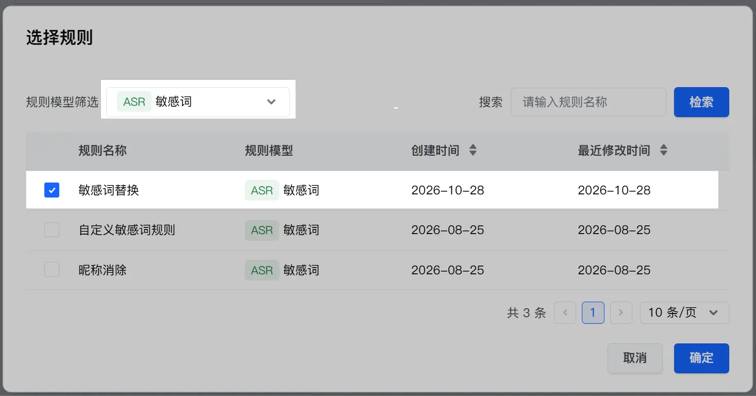
Task: Sort by 创建时间 column sort icon
Action: coord(473,151)
